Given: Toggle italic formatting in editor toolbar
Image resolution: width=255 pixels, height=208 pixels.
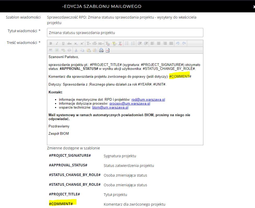Looking at the screenshot, I should pos(57,43).
